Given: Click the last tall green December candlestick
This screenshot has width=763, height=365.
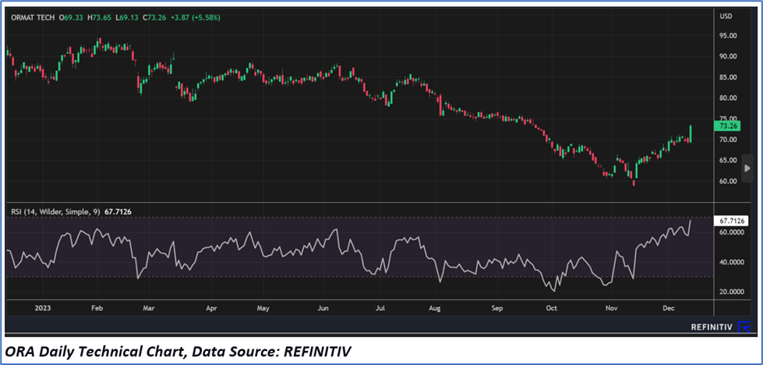Looking at the screenshot, I should click(691, 133).
